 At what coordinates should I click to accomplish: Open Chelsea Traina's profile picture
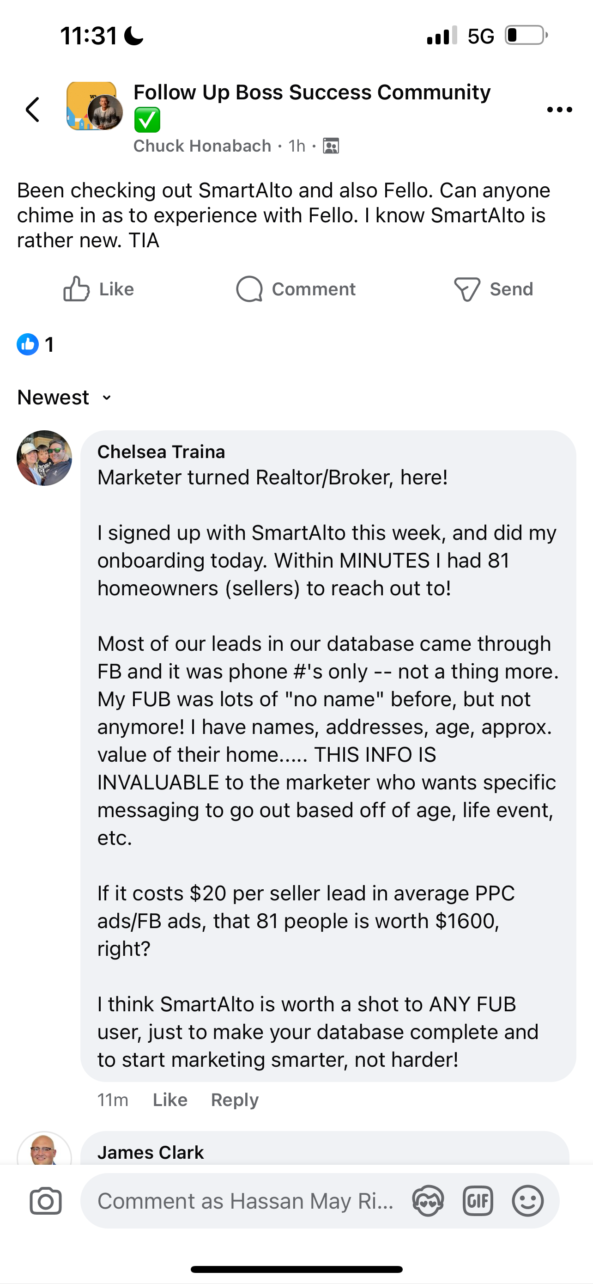(44, 458)
